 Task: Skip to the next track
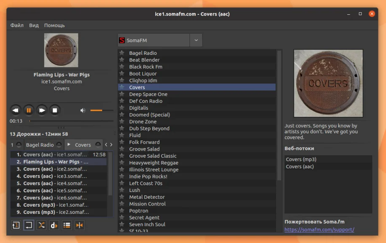[42, 111]
